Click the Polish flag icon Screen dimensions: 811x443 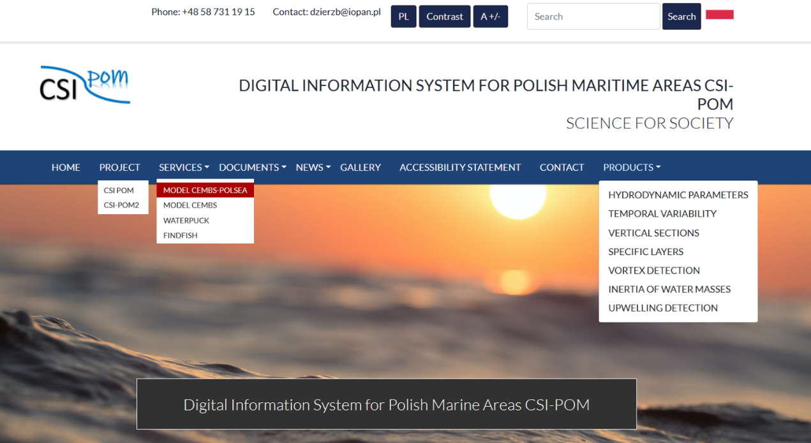pyautogui.click(x=719, y=13)
